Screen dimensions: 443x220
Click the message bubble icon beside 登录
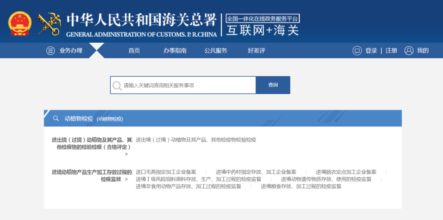click(357, 51)
